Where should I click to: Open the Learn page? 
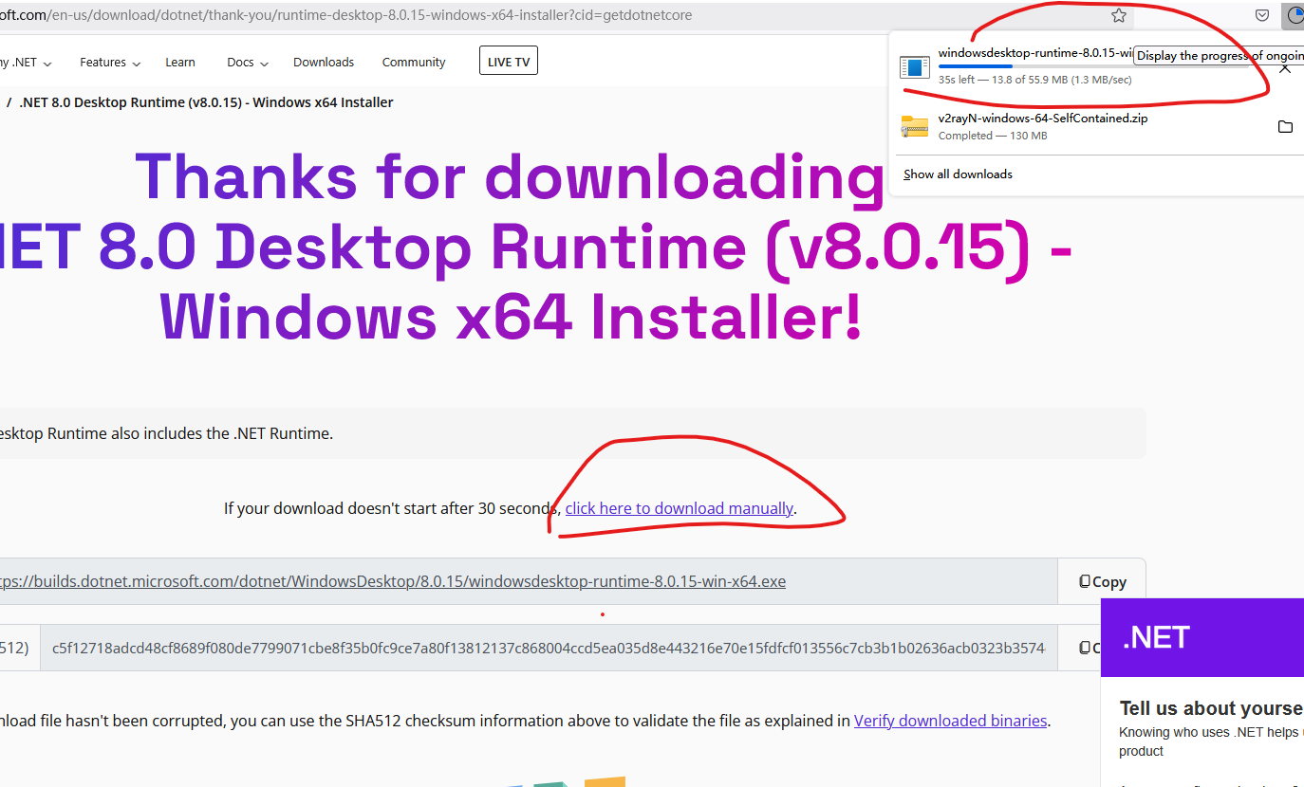click(x=180, y=63)
